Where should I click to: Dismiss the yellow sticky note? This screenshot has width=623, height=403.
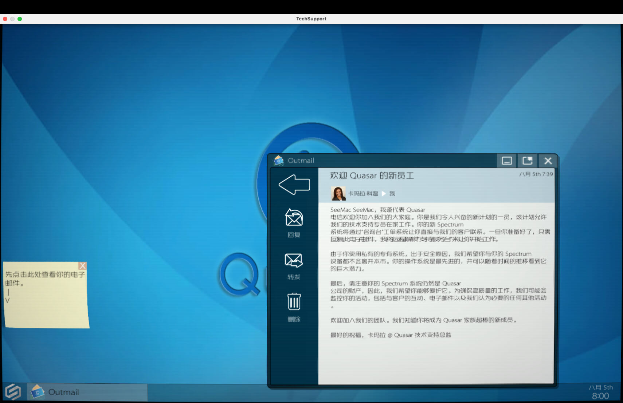coord(83,266)
